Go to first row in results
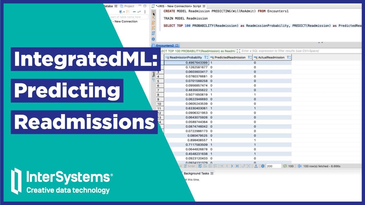This screenshot has width=365, height=205. 222,166
